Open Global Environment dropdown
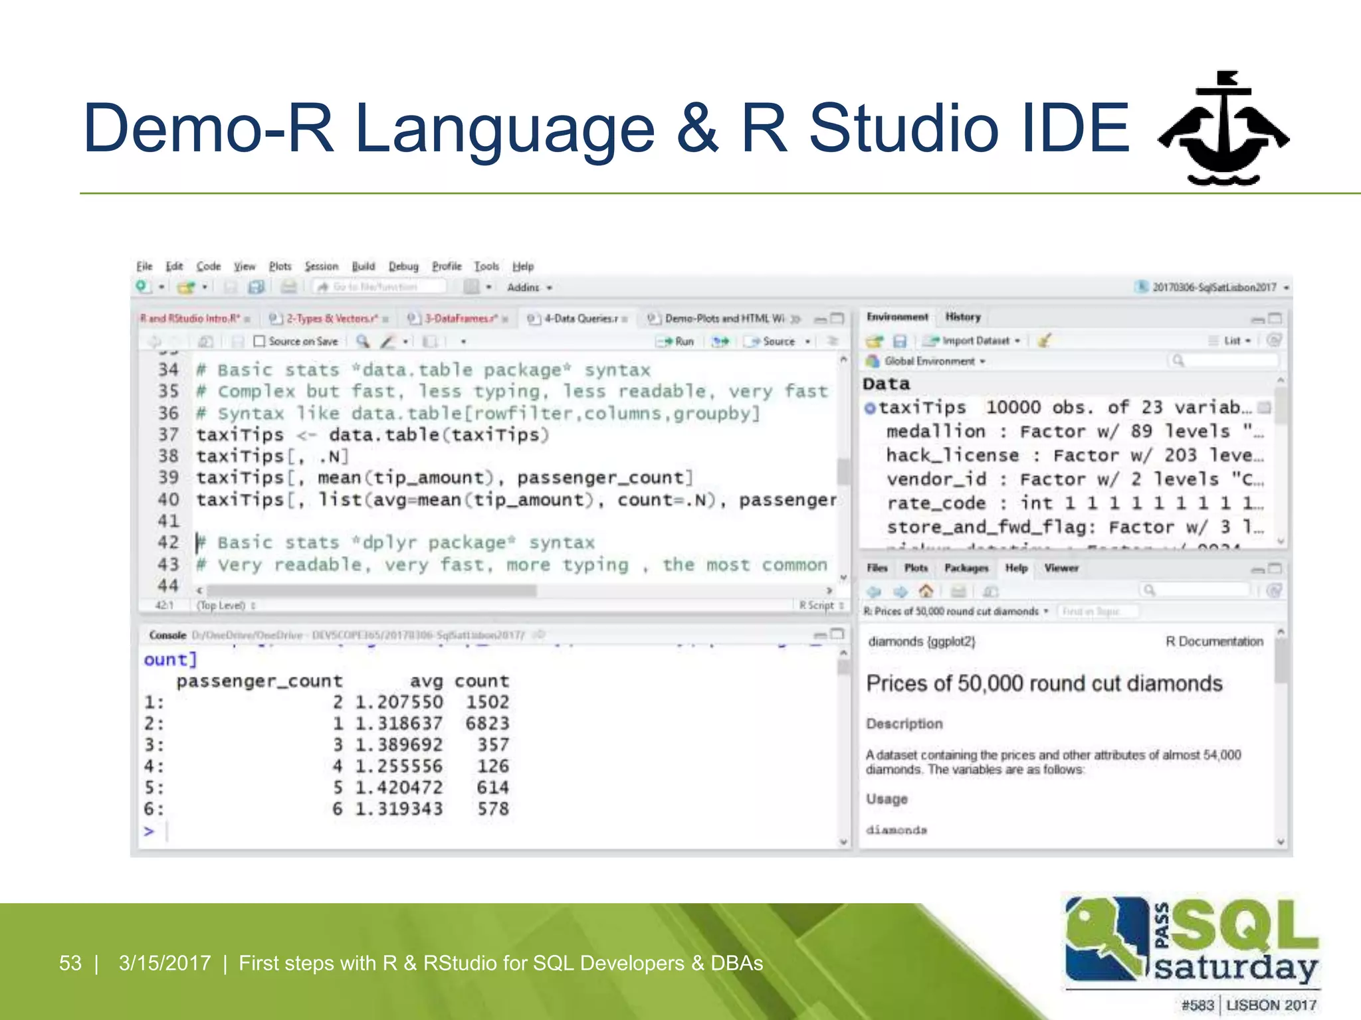 pos(926,361)
